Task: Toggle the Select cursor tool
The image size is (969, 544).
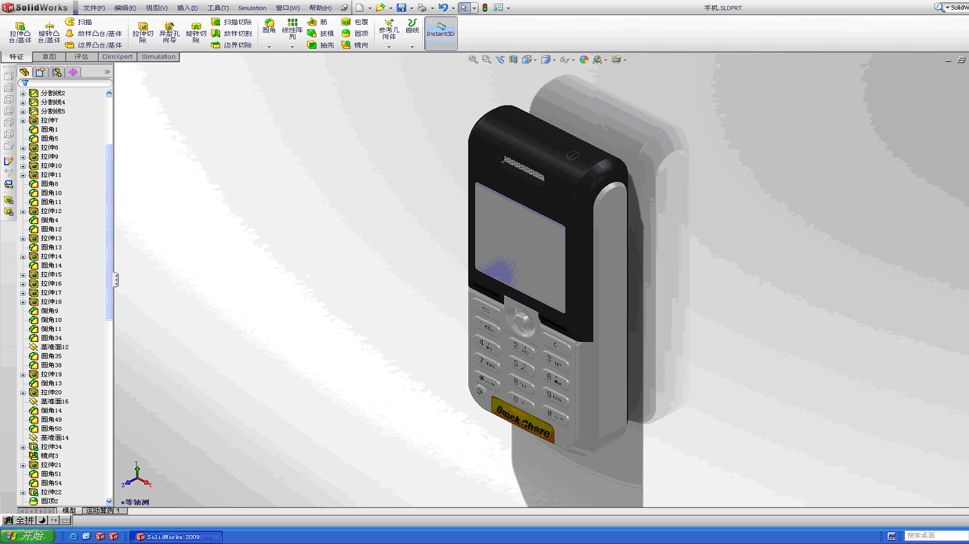Action: (x=464, y=8)
